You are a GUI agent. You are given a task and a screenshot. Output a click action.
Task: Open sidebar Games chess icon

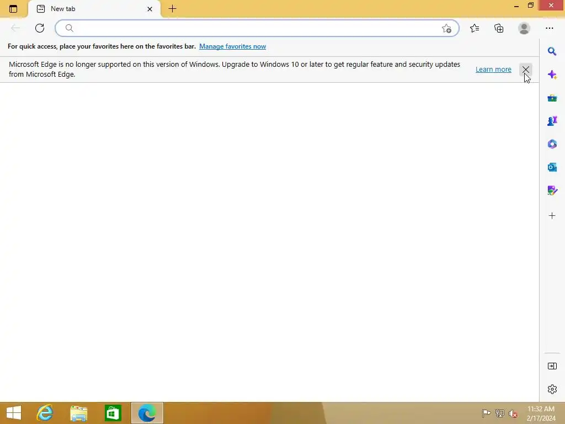(552, 121)
